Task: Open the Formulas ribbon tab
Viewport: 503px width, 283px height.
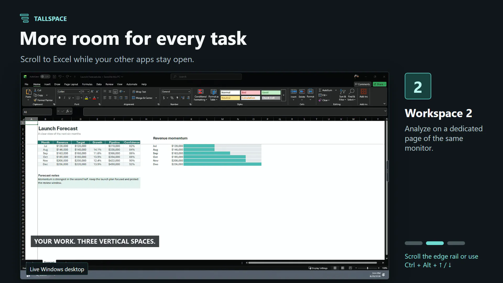Action: click(x=87, y=84)
